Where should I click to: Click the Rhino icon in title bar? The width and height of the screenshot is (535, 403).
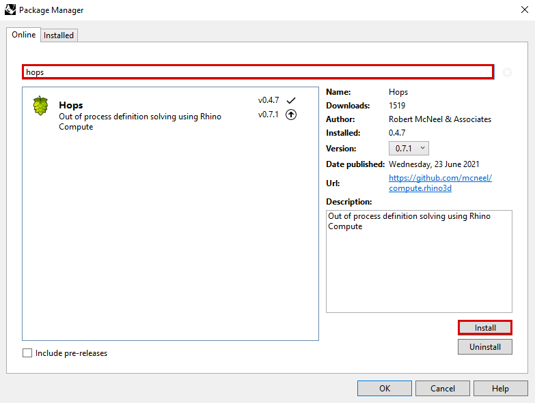(x=10, y=10)
